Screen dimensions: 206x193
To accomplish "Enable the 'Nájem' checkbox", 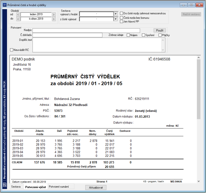I will click(128, 35).
